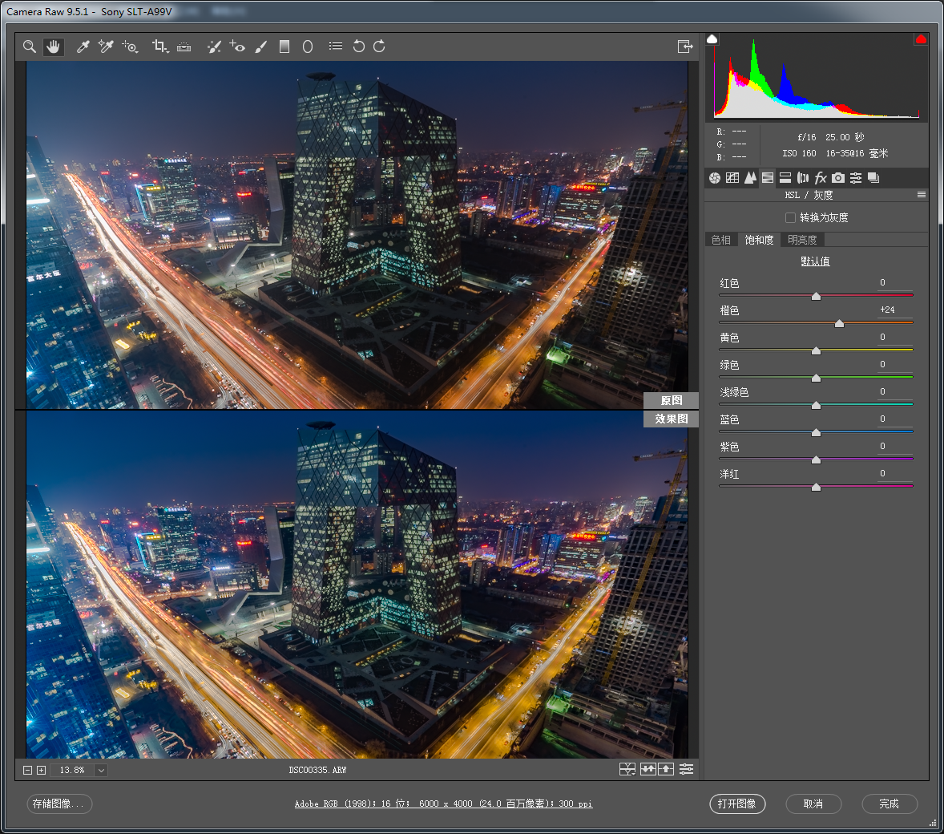
Task: Open the HSL panel flyout menu
Action: 922,195
